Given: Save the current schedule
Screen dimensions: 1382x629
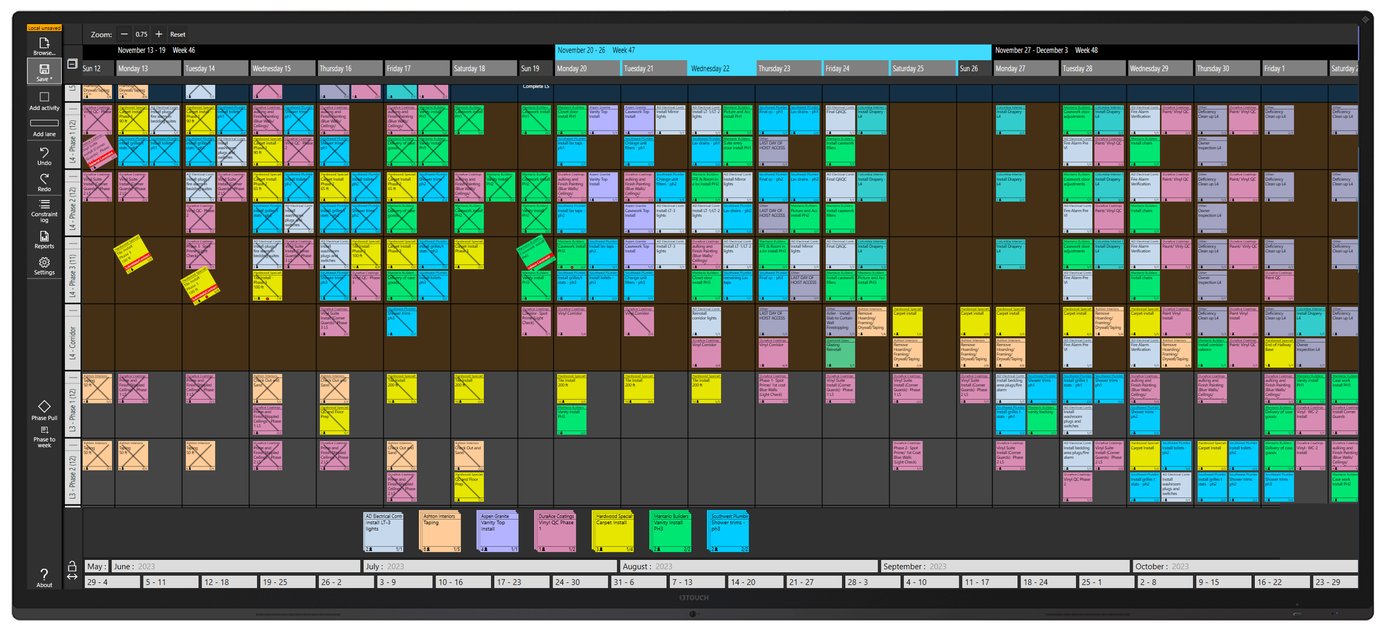Looking at the screenshot, I should click(x=44, y=71).
